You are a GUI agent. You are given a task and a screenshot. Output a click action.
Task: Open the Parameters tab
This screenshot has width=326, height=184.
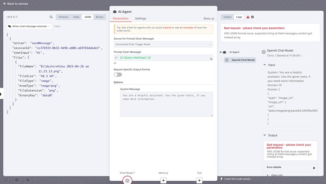click(120, 18)
